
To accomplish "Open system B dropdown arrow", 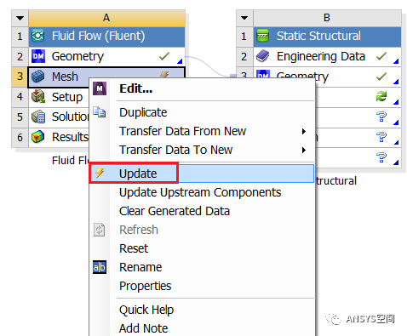I will click(x=244, y=18).
